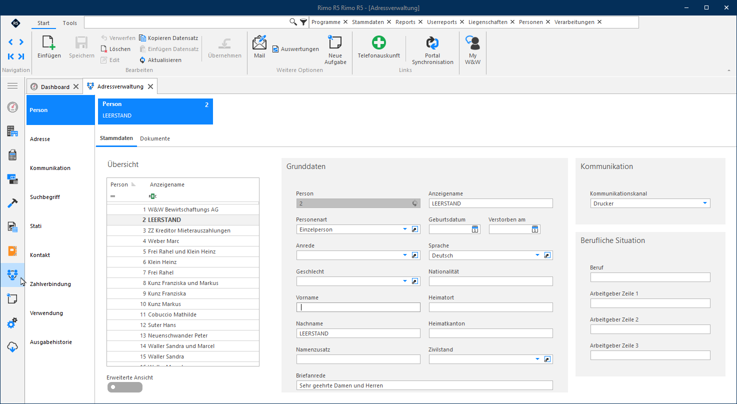The image size is (737, 404).
Task: Select Kommunikation in the side navigation
Action: [x=50, y=168]
